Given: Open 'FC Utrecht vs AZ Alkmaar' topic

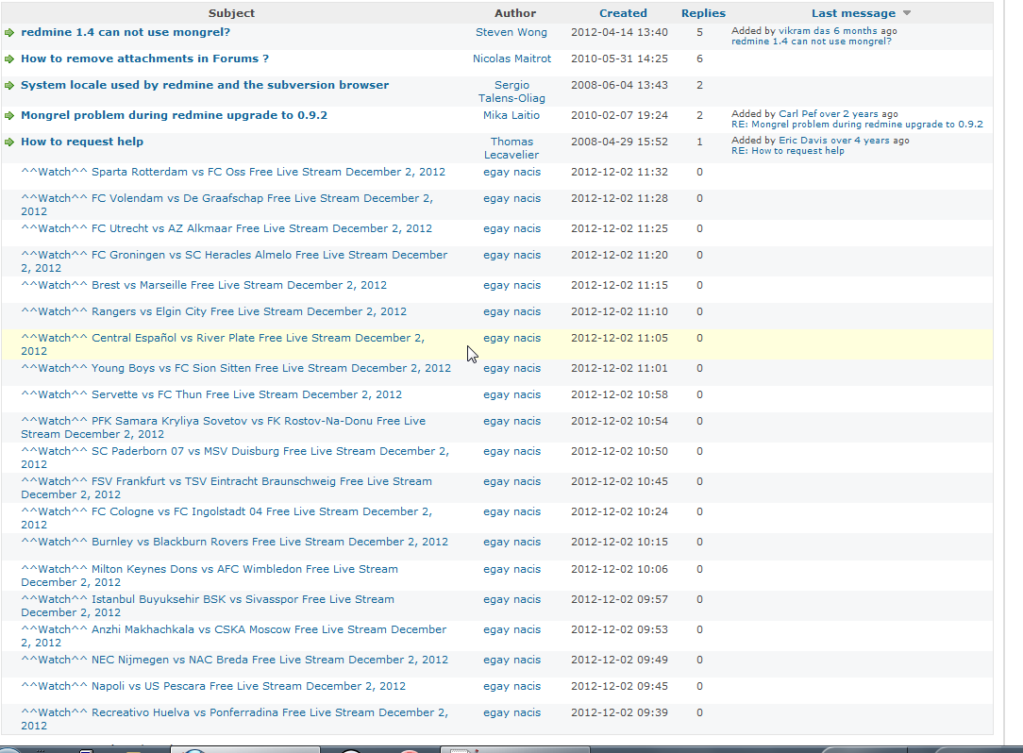Looking at the screenshot, I should coord(226,228).
